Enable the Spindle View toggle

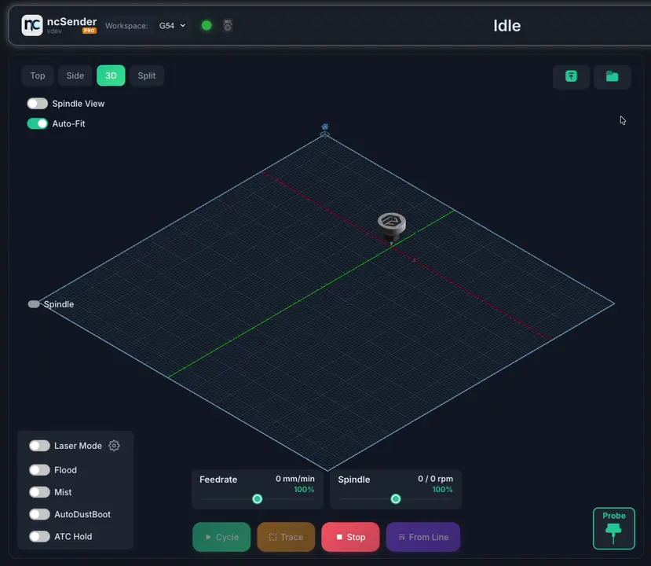[38, 104]
